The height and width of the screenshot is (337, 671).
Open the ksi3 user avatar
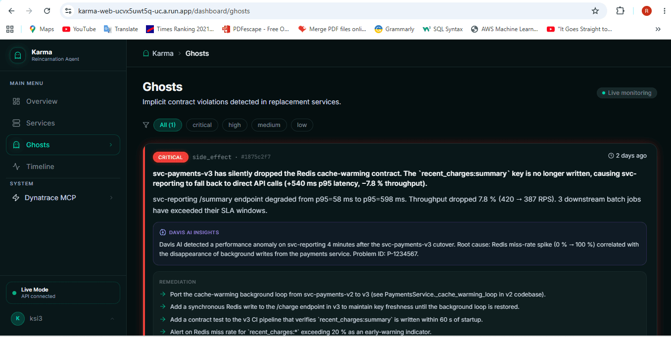click(18, 318)
